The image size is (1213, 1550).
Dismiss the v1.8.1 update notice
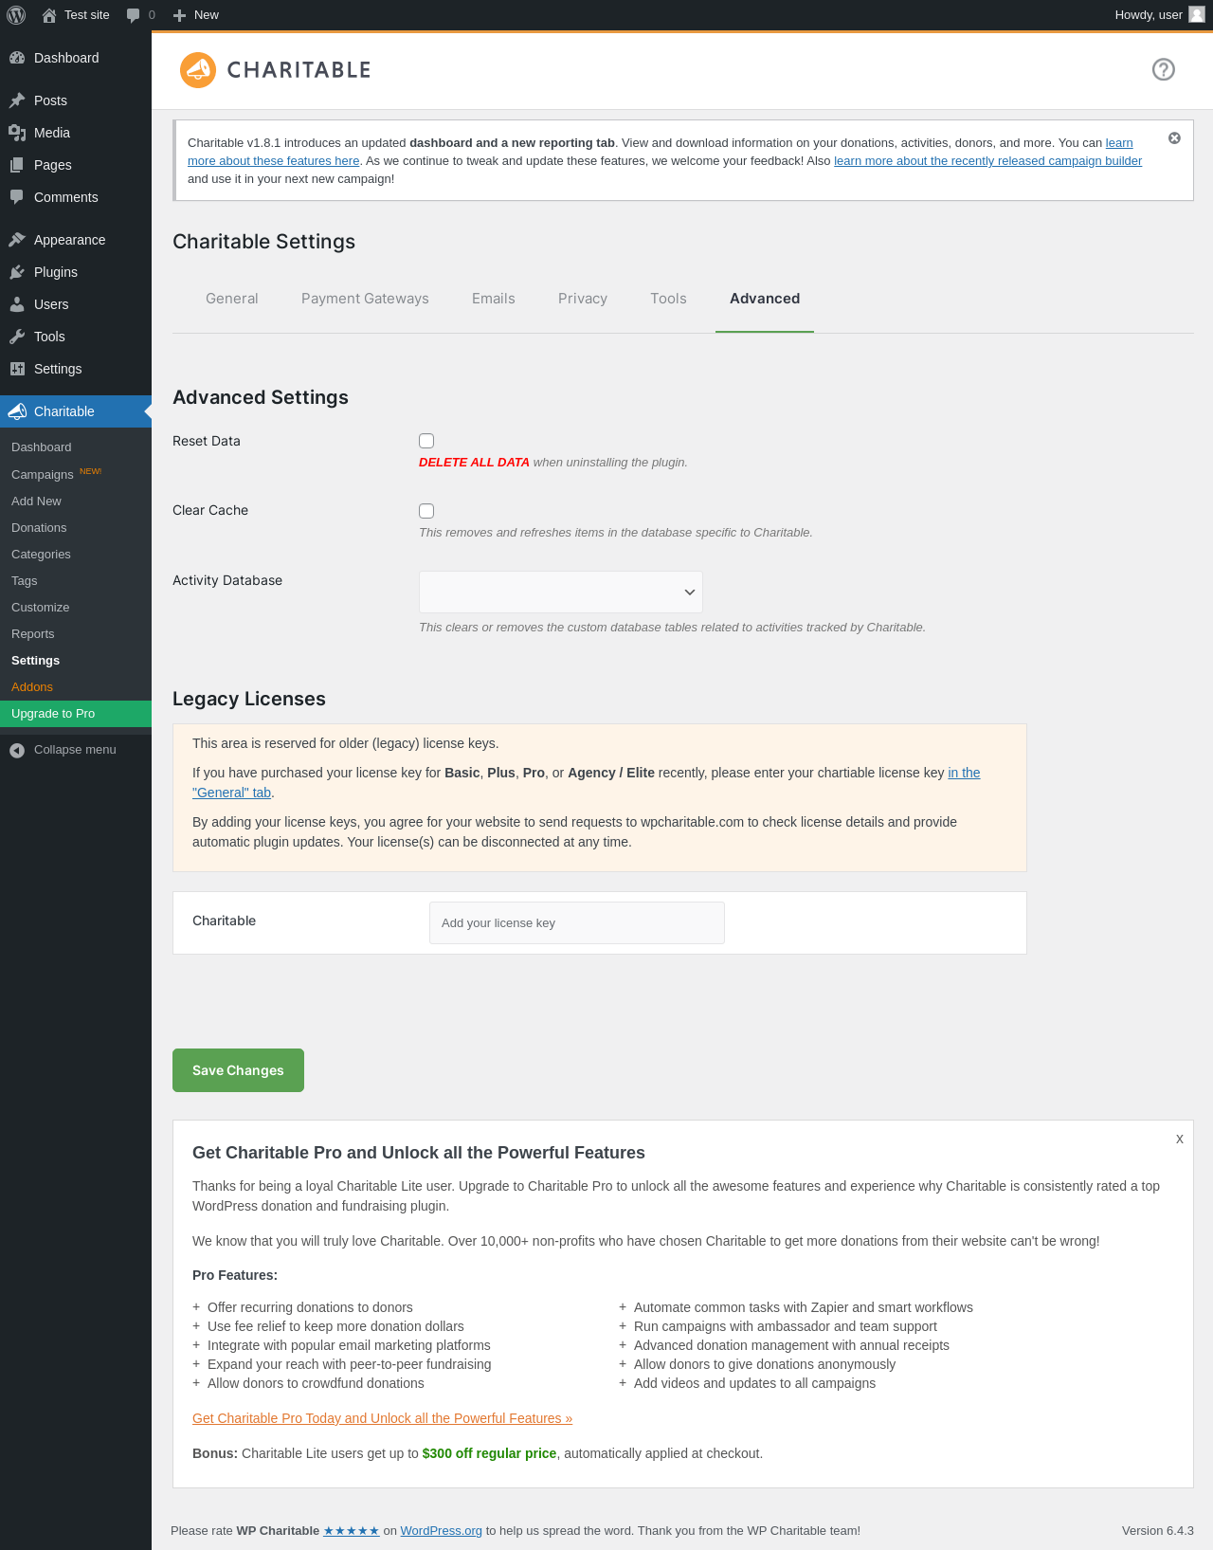click(1174, 138)
